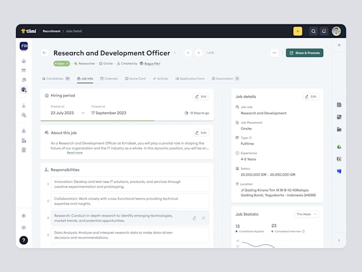Open Google Drive icon in right panel
Screen dimensions: 362x272
[x=339, y=147]
